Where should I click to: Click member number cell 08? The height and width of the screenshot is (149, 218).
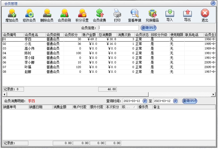(x=13, y=72)
